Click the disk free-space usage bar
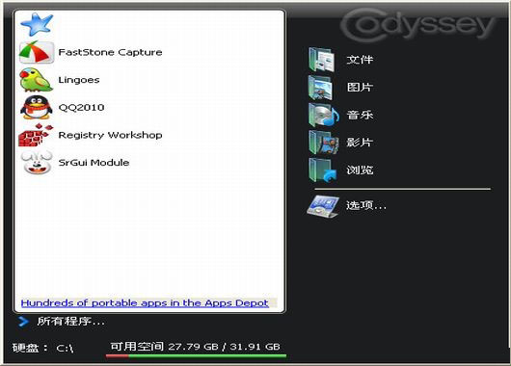Image resolution: width=511 pixels, height=366 pixels. [196, 356]
